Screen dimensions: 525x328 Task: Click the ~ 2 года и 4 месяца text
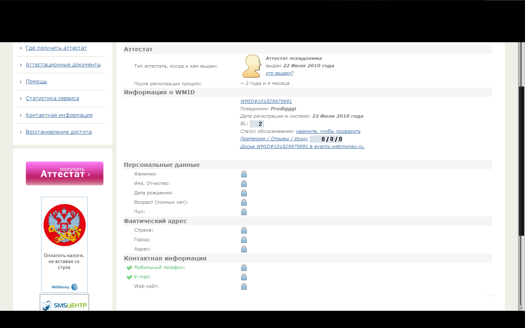(265, 83)
